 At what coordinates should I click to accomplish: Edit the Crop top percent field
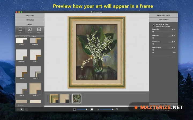pyautogui.click(x=171, y=36)
